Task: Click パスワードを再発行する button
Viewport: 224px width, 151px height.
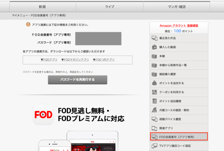Action: tap(78, 80)
